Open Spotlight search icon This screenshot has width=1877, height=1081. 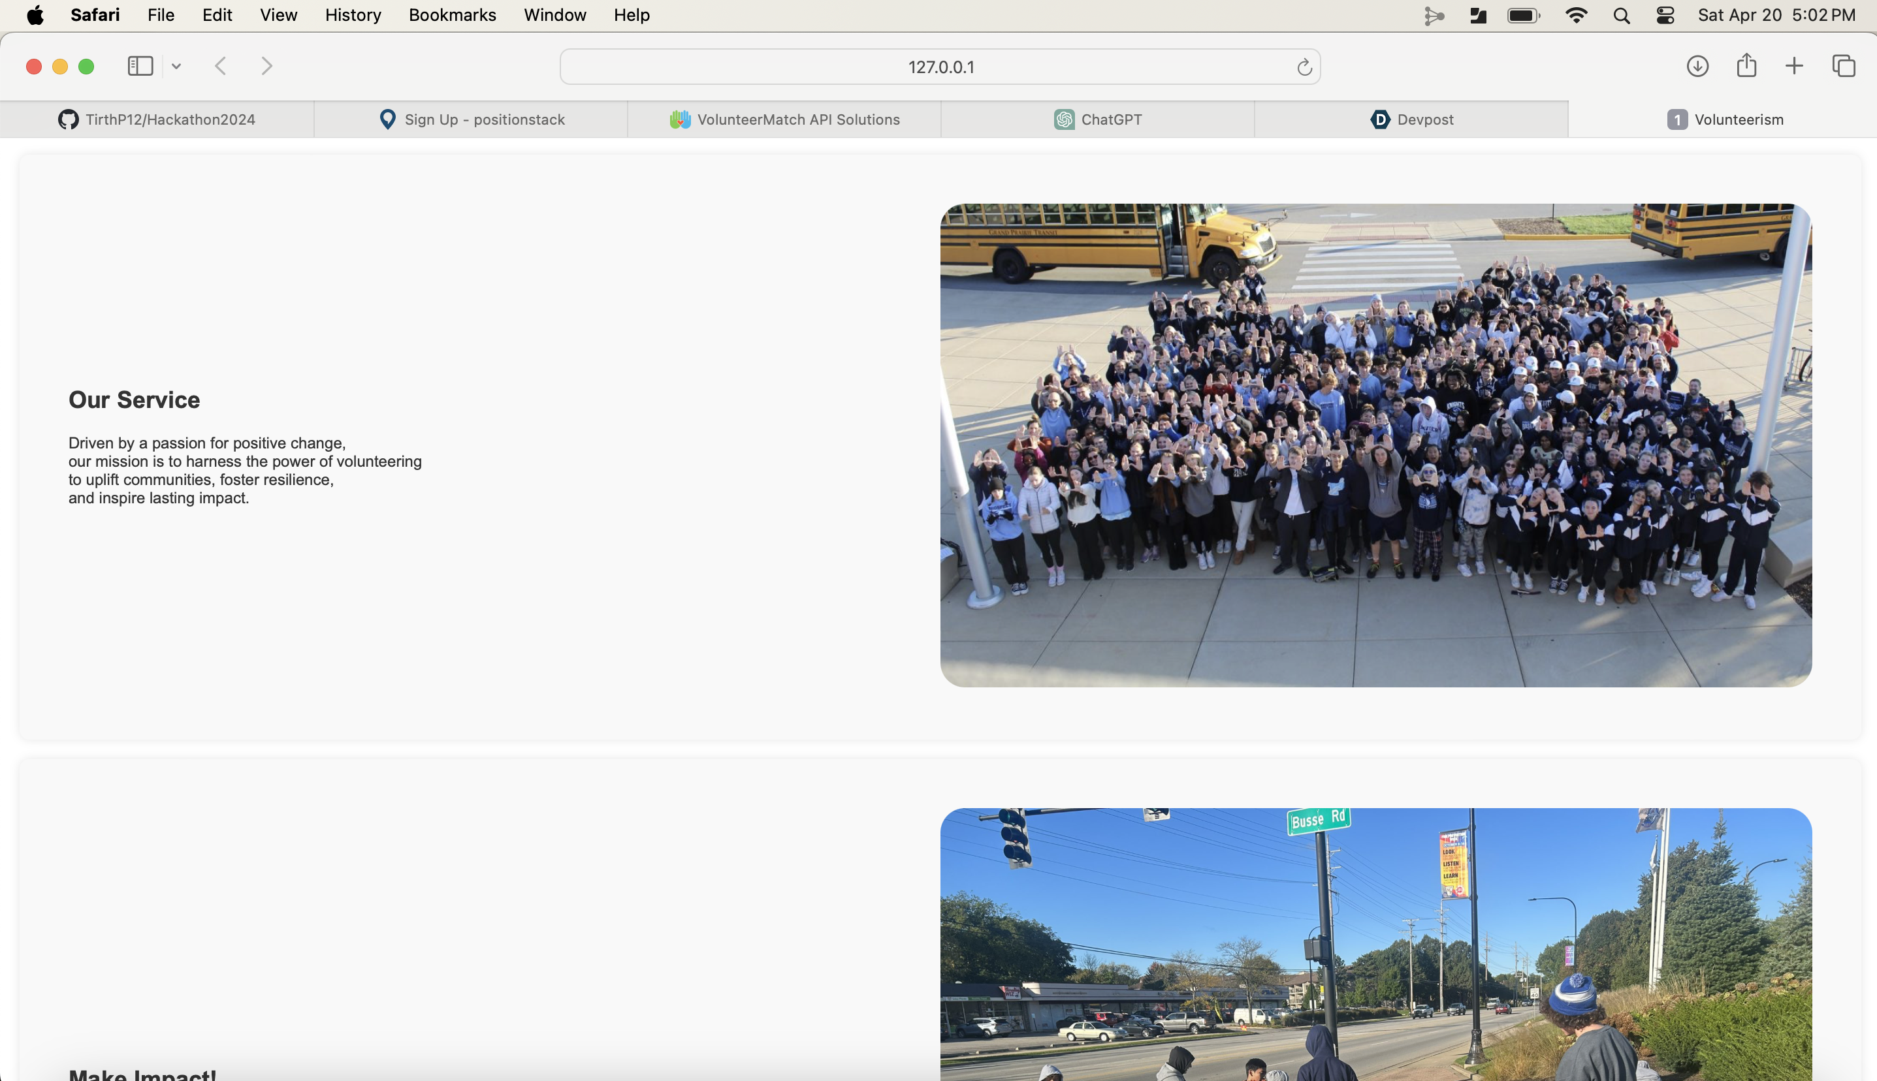(1622, 16)
